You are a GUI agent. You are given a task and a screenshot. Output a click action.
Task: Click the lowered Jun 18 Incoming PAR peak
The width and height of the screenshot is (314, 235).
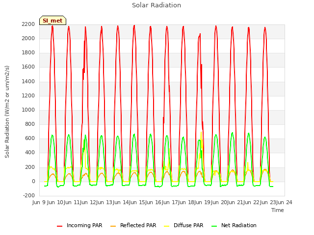[x=200, y=34]
